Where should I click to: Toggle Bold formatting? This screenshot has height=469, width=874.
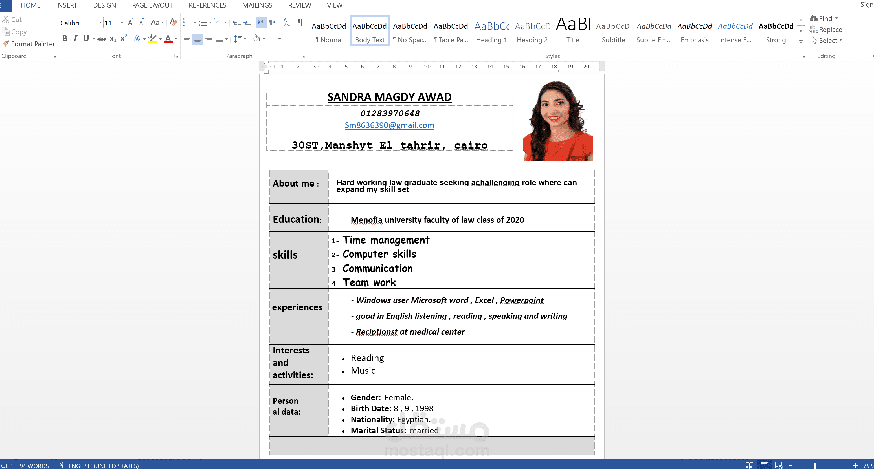65,39
